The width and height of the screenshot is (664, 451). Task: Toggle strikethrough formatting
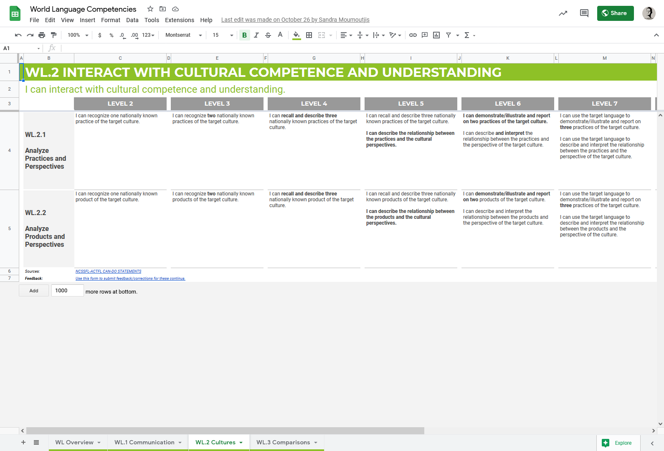coord(268,35)
